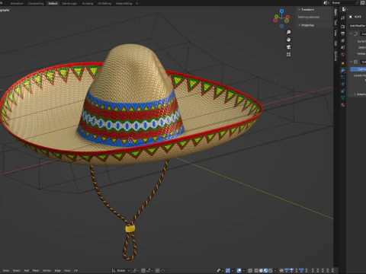Toggle viewport gizmos visibility
The image size is (366, 274).
[228, 270]
